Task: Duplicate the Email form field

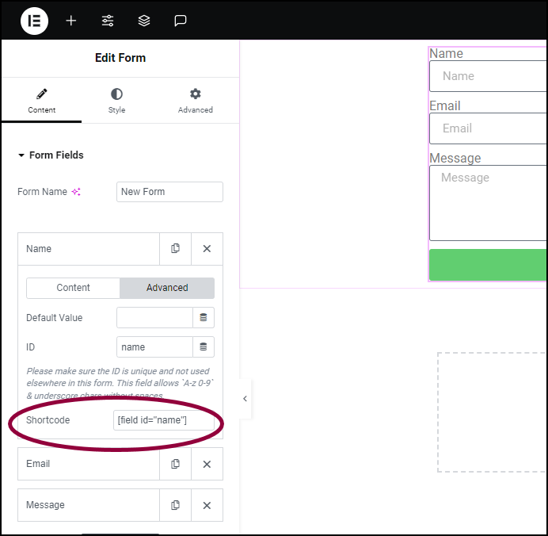Action: tap(176, 464)
